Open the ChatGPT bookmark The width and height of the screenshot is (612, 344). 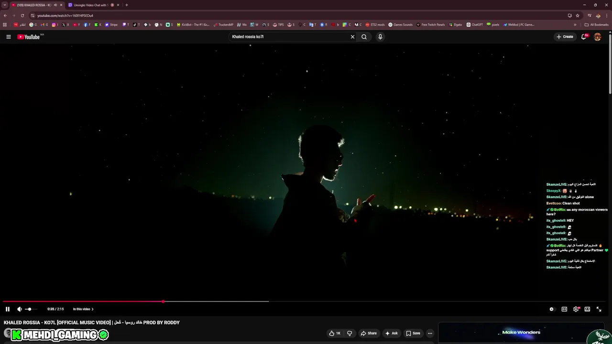tap(475, 25)
